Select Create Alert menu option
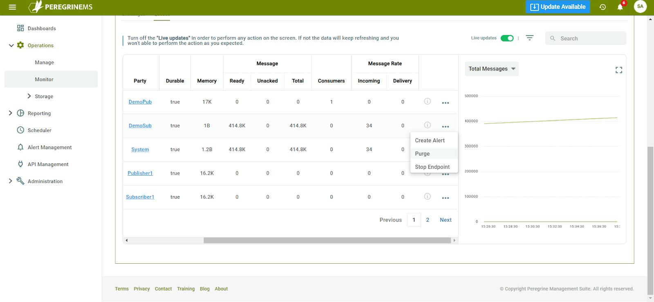 point(430,140)
